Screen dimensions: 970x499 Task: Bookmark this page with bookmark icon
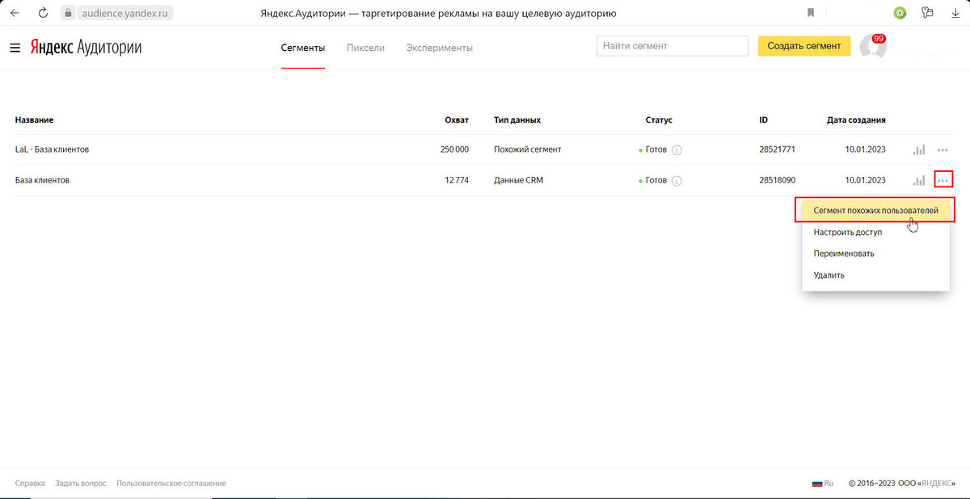[x=811, y=13]
